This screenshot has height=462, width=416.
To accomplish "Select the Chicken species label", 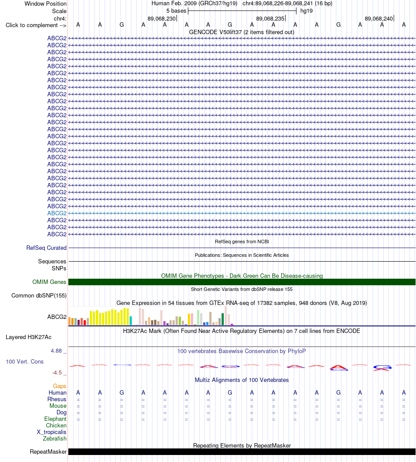I will click(x=56, y=425).
